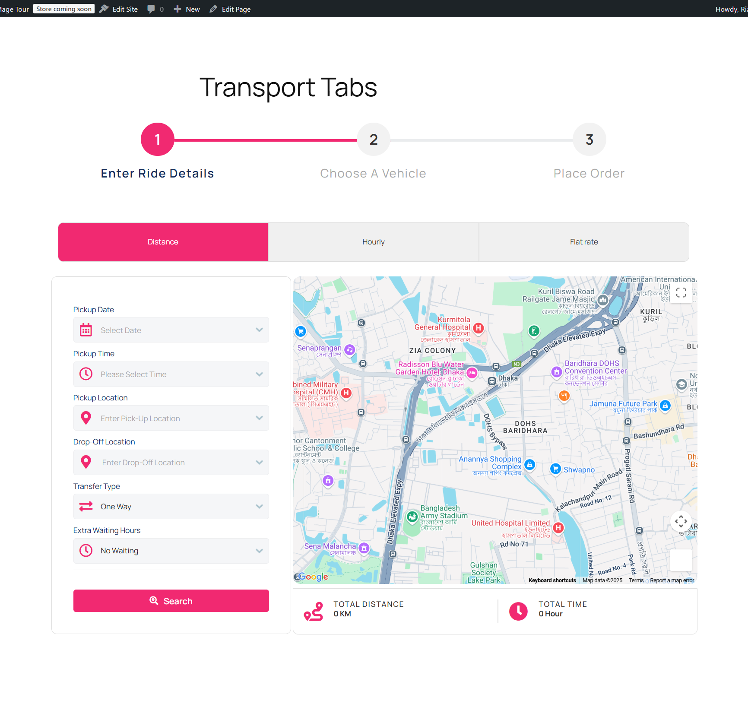748x723 pixels.
Task: Expand the Pickup Date dropdown arrow
Action: 259,330
